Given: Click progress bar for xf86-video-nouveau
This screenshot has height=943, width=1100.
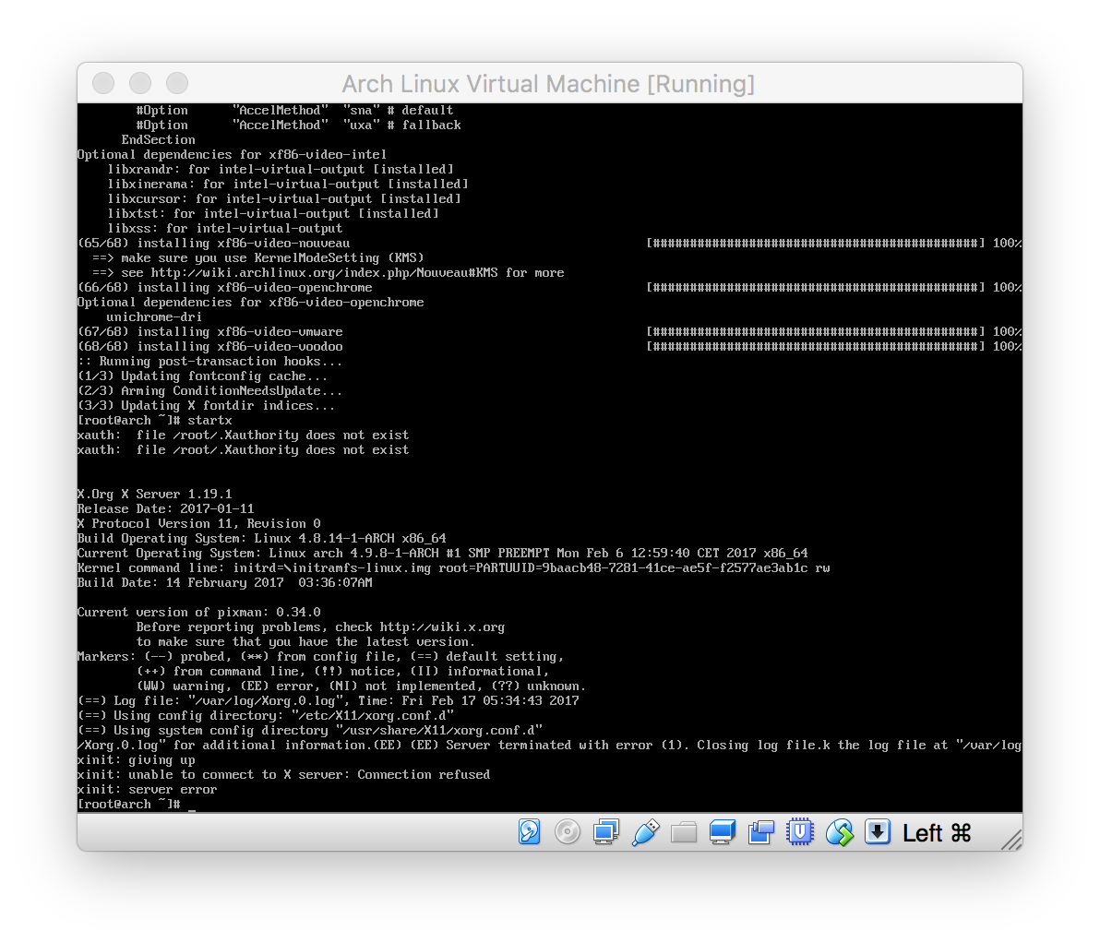Looking at the screenshot, I should pyautogui.click(x=815, y=244).
